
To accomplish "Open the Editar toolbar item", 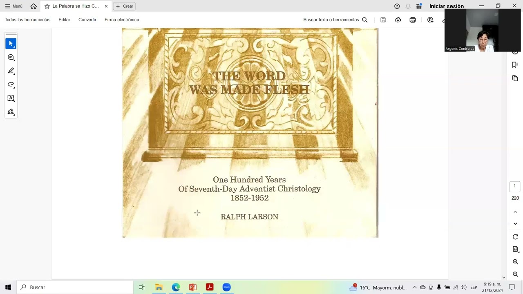I will click(x=64, y=20).
